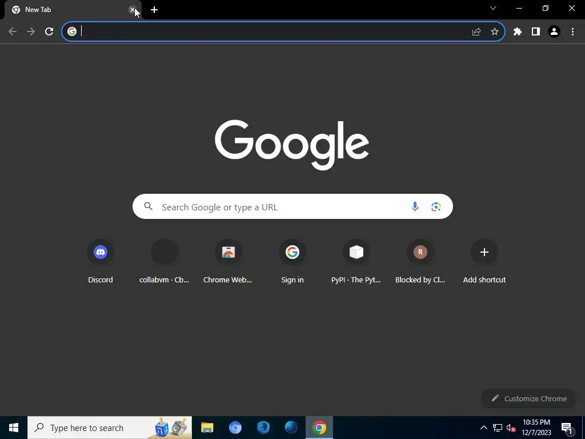
Task: Click the Google logo
Action: pyautogui.click(x=292, y=145)
